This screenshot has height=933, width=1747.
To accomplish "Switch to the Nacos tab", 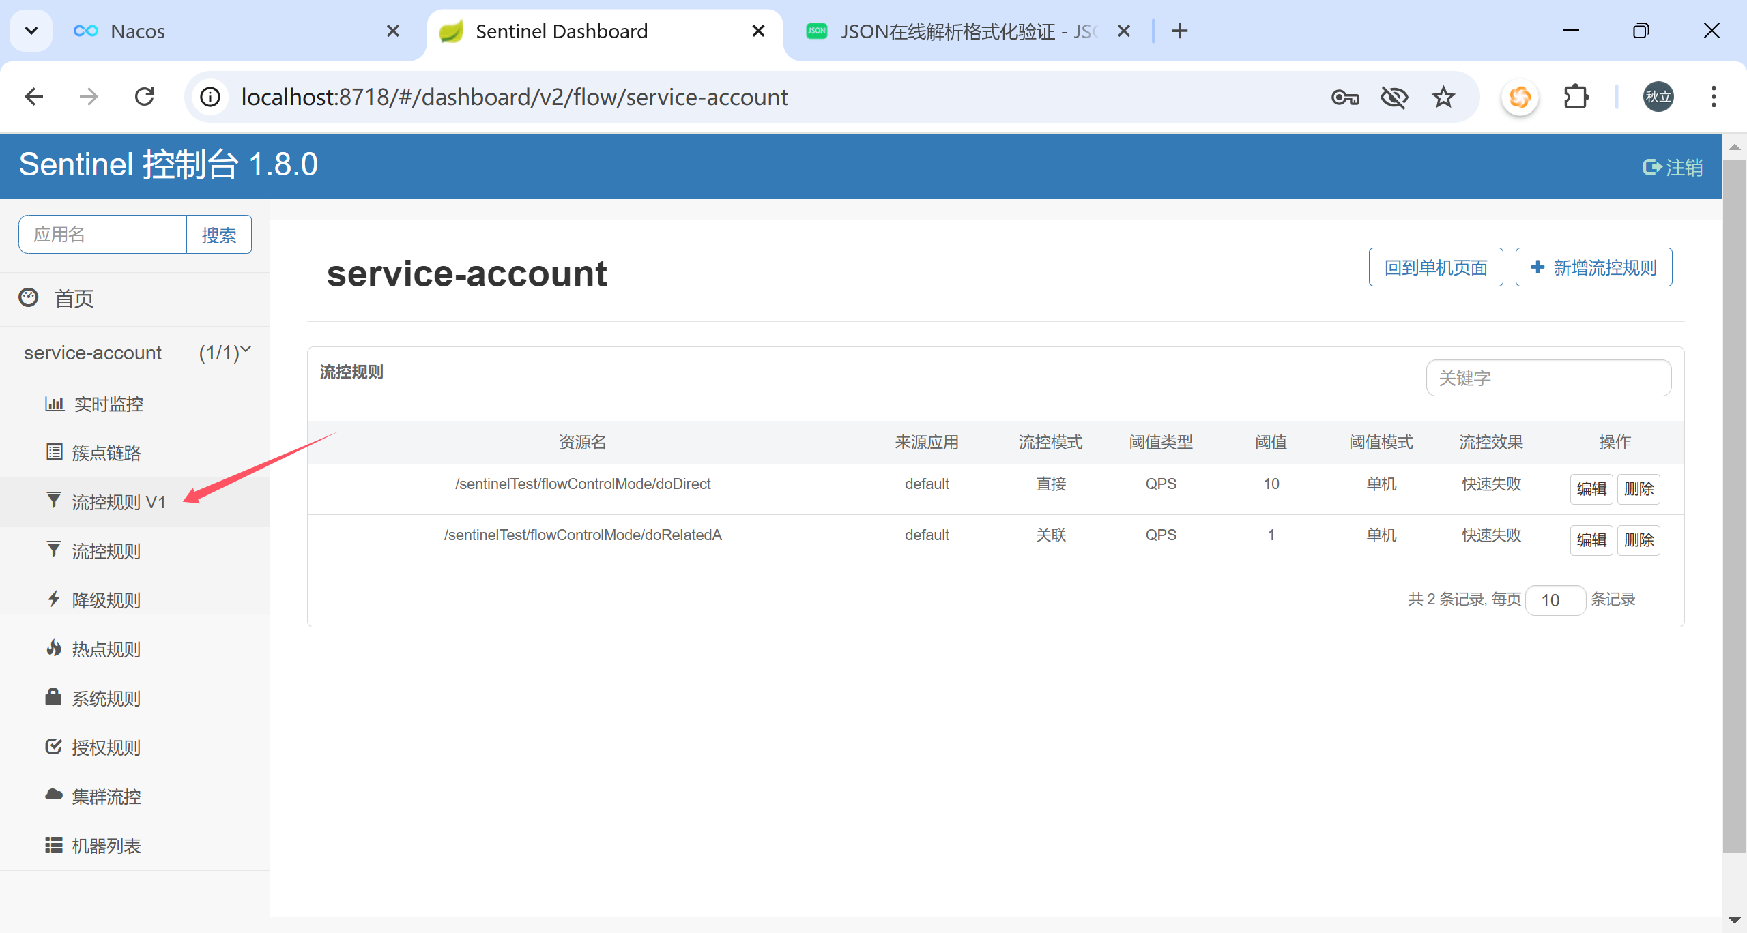I will (x=136, y=31).
